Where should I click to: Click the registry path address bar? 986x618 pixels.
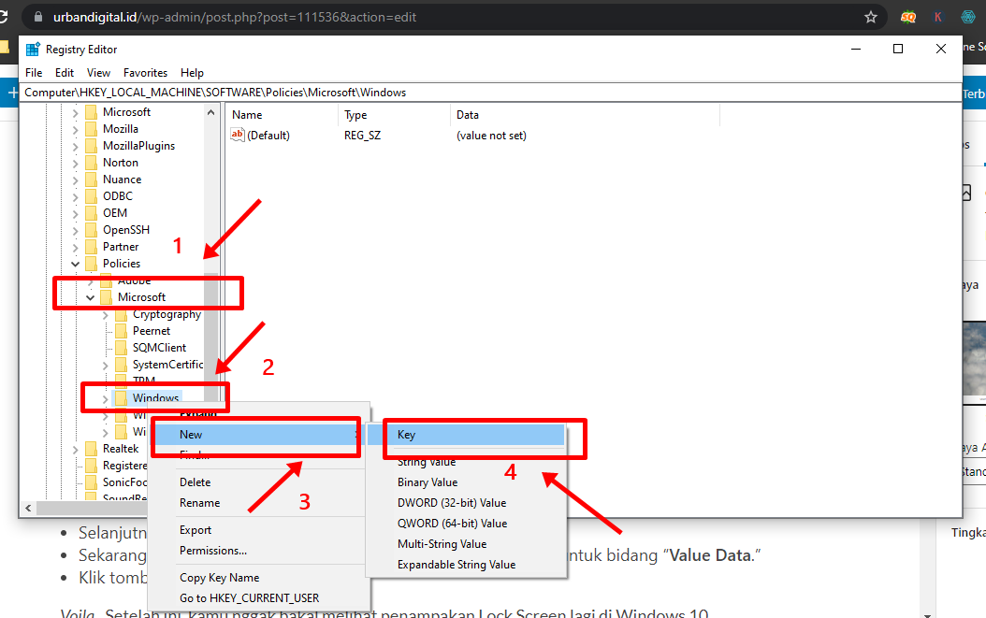pos(490,93)
